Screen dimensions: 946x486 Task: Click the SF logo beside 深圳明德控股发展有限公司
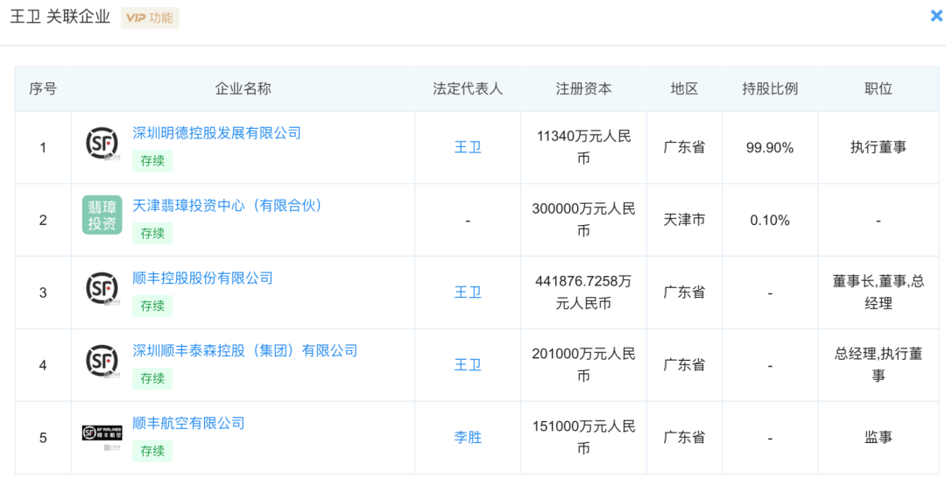(x=102, y=144)
